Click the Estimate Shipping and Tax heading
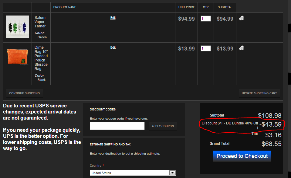Image resolution: width=291 pixels, height=178 pixels. (x=110, y=145)
